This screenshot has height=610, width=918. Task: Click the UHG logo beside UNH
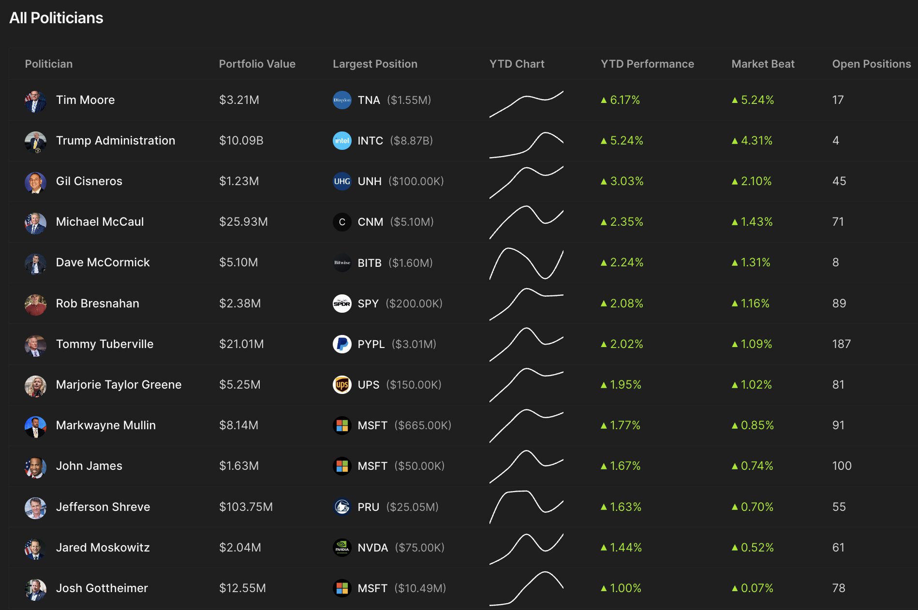(342, 181)
